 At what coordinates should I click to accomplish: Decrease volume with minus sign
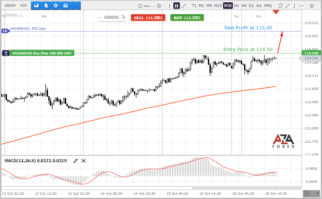pos(100,18)
